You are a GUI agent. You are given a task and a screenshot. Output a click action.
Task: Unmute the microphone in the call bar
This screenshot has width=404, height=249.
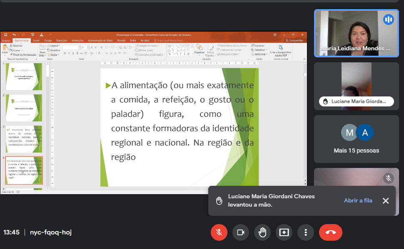coord(219,232)
